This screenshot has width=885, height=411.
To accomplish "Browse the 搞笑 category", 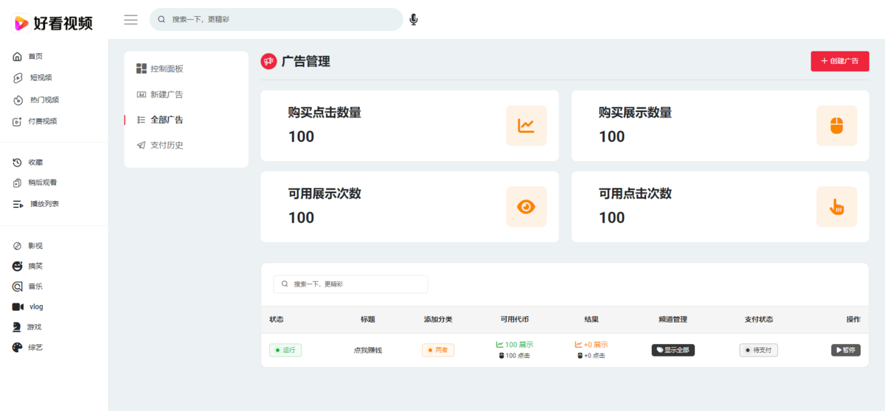I will (35, 266).
